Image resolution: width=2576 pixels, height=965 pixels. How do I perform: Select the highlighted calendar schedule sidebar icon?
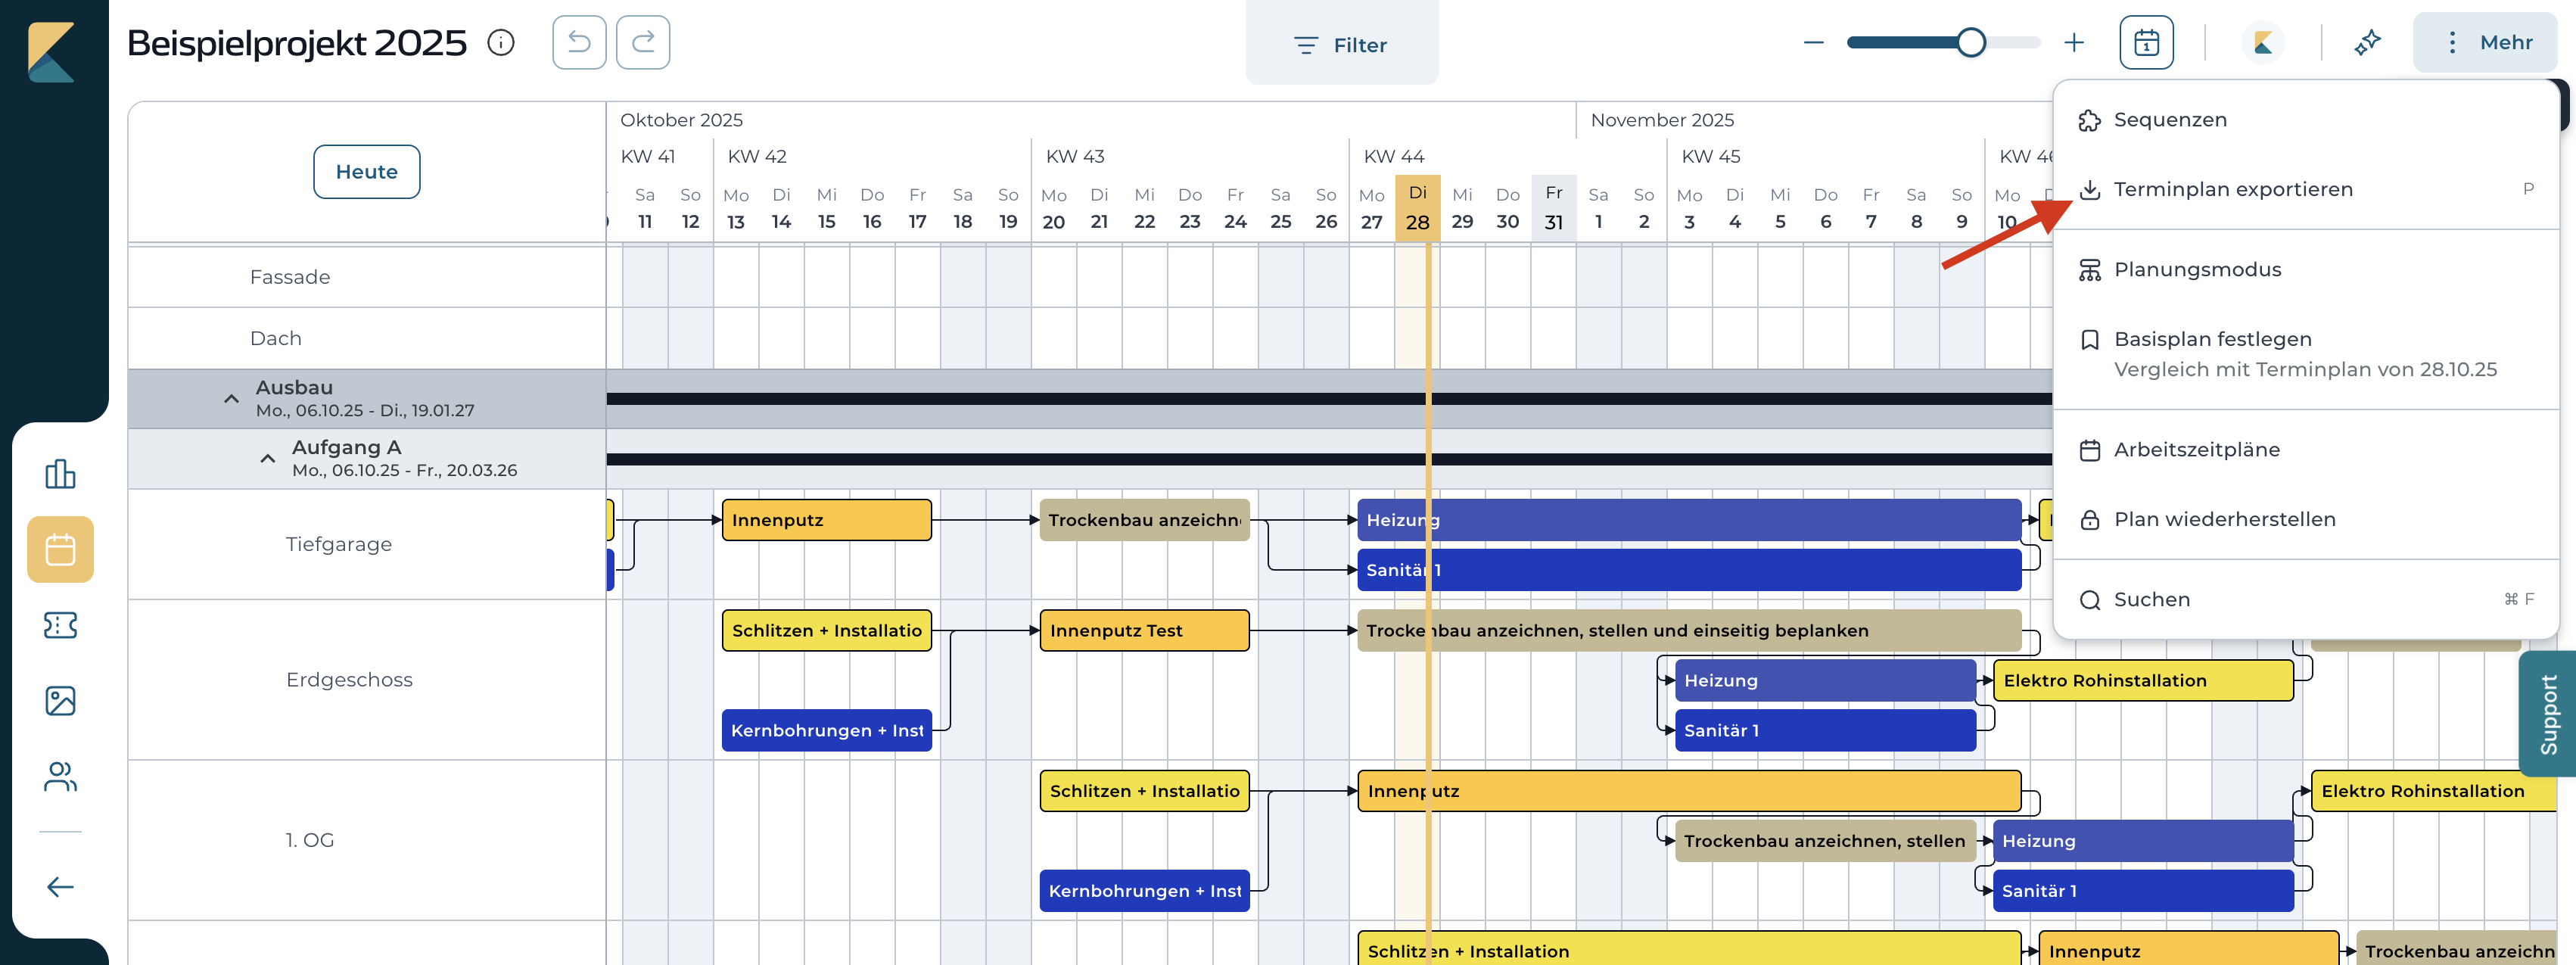[x=60, y=549]
